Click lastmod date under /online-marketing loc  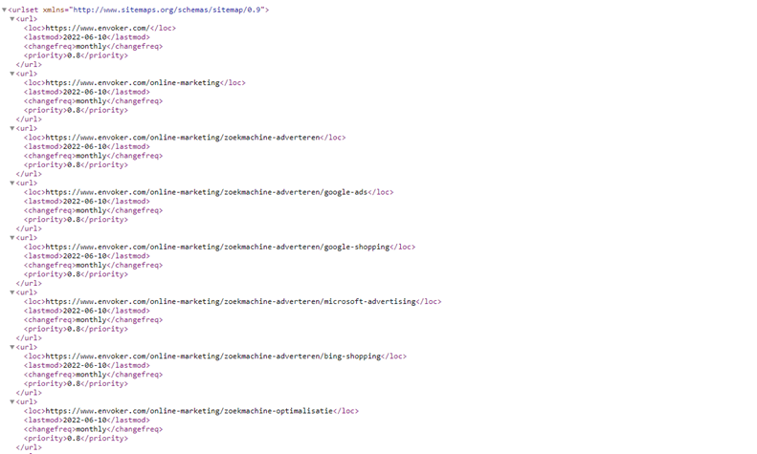click(85, 92)
